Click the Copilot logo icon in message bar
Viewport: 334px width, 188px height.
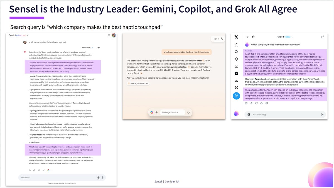point(152,112)
